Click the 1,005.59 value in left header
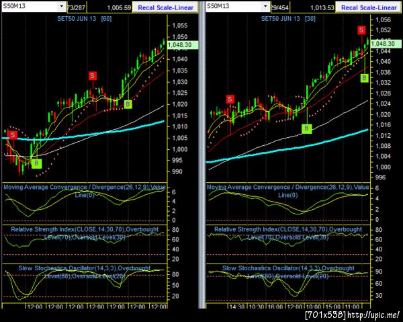The image size is (403, 322). tap(119, 7)
